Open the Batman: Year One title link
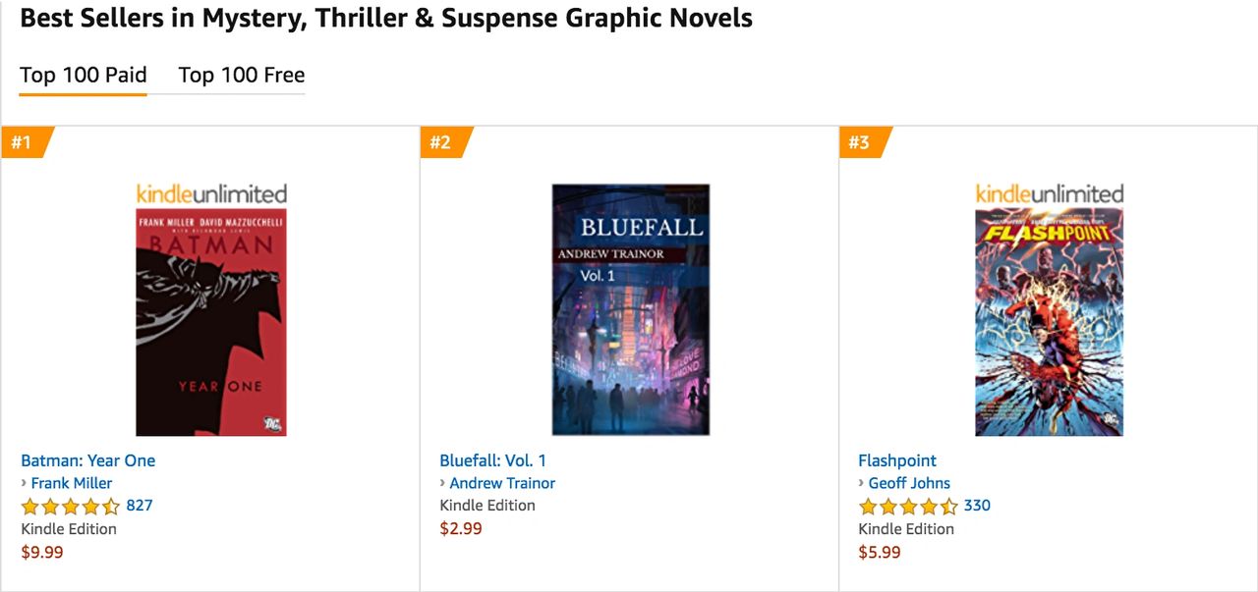Viewport: 1258px width, 592px height. [x=88, y=460]
